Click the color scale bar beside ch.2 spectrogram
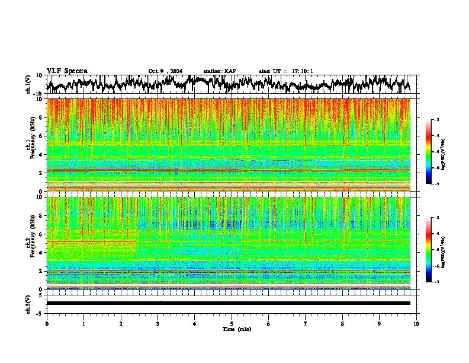 point(429,250)
